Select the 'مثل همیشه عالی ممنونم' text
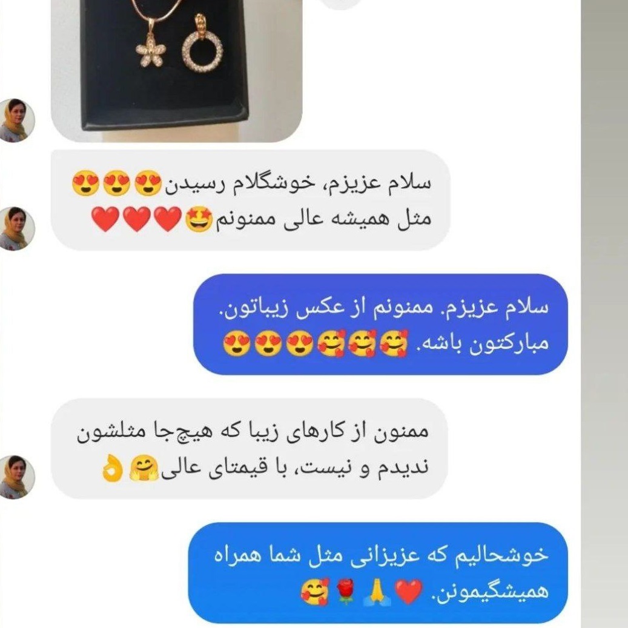Viewport: 628px width, 628px height. pyautogui.click(x=323, y=219)
